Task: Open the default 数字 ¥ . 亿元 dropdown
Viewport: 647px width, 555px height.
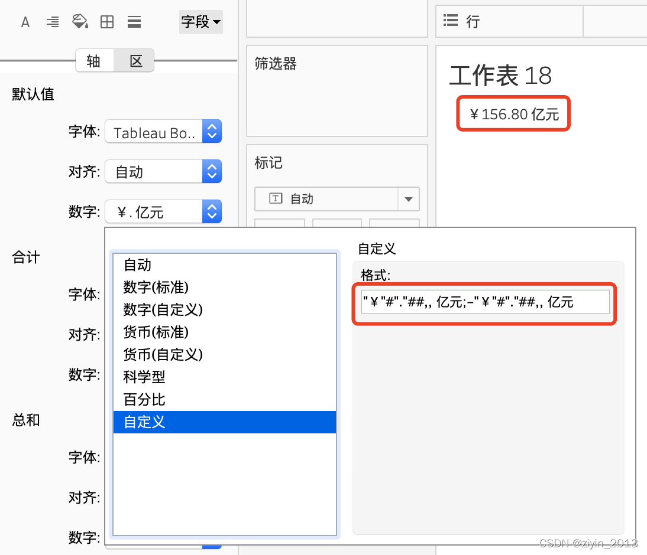Action: (163, 212)
